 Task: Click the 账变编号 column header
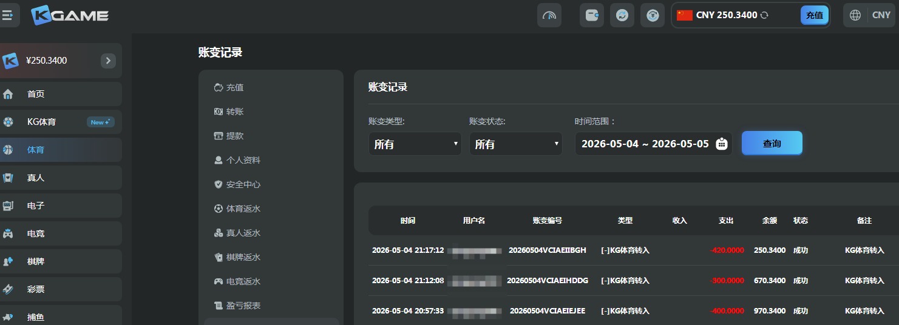pos(548,221)
